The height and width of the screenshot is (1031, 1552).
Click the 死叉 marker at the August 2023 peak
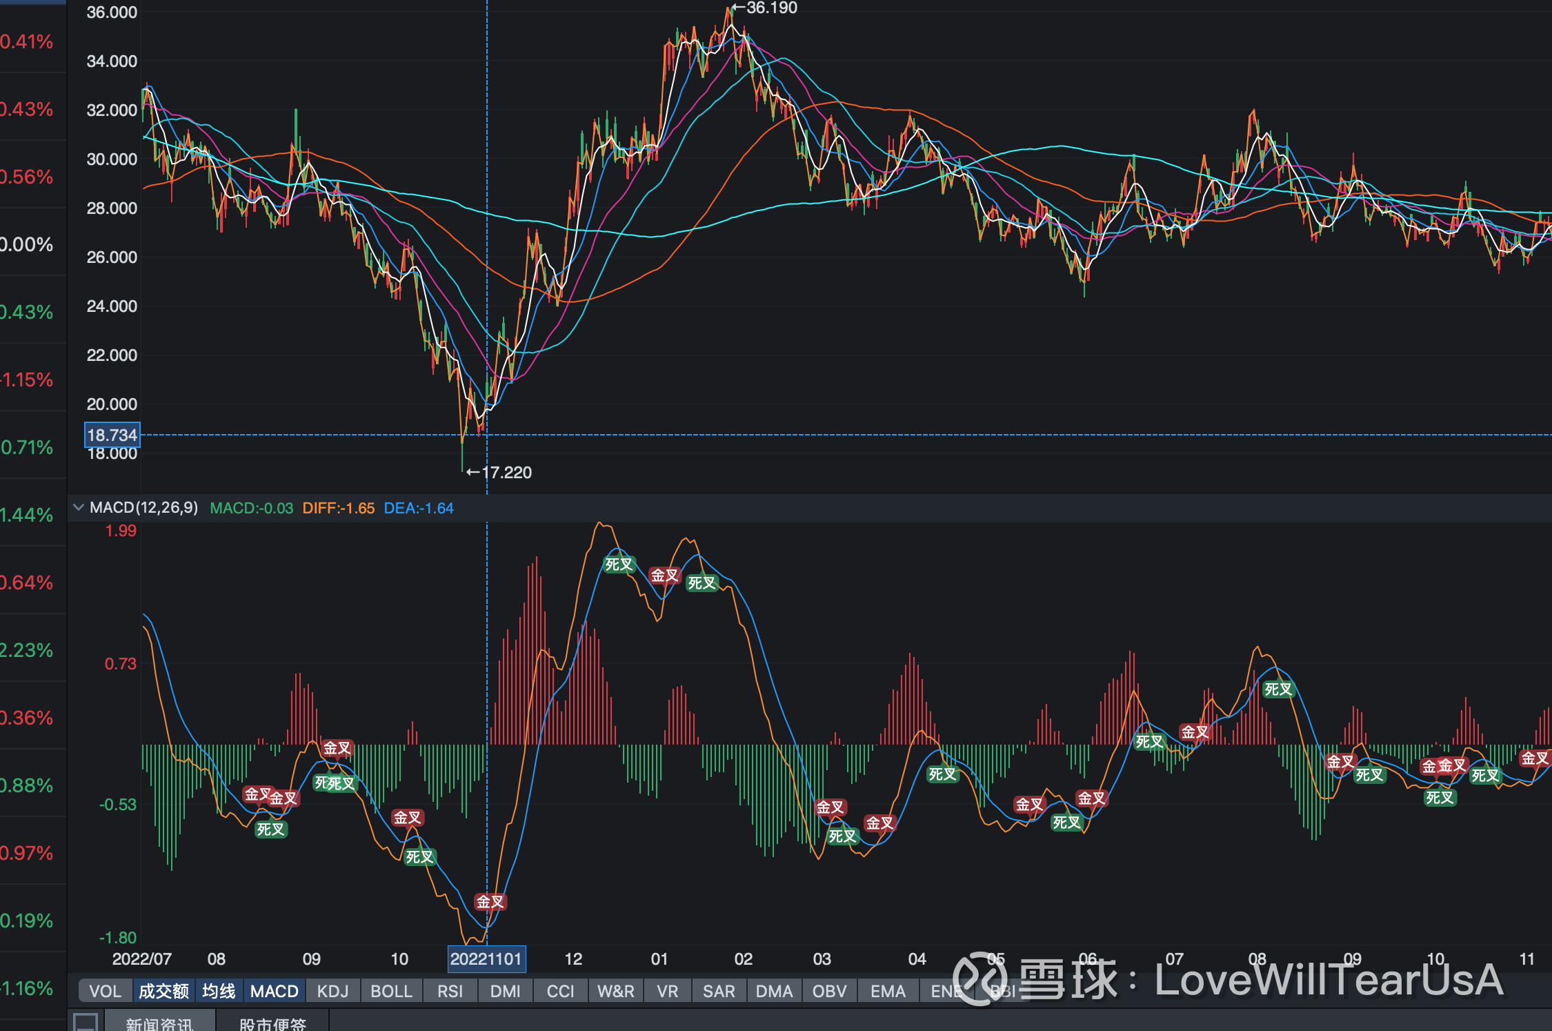(1277, 689)
